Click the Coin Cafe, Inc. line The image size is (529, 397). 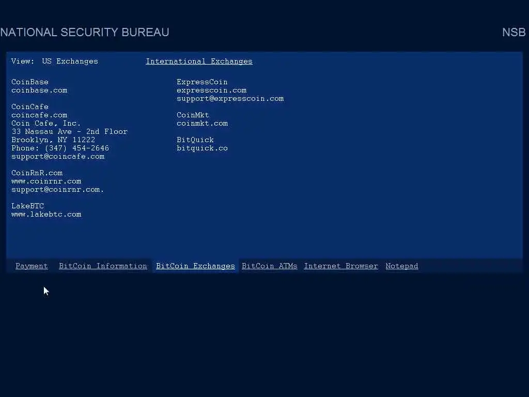(x=46, y=123)
